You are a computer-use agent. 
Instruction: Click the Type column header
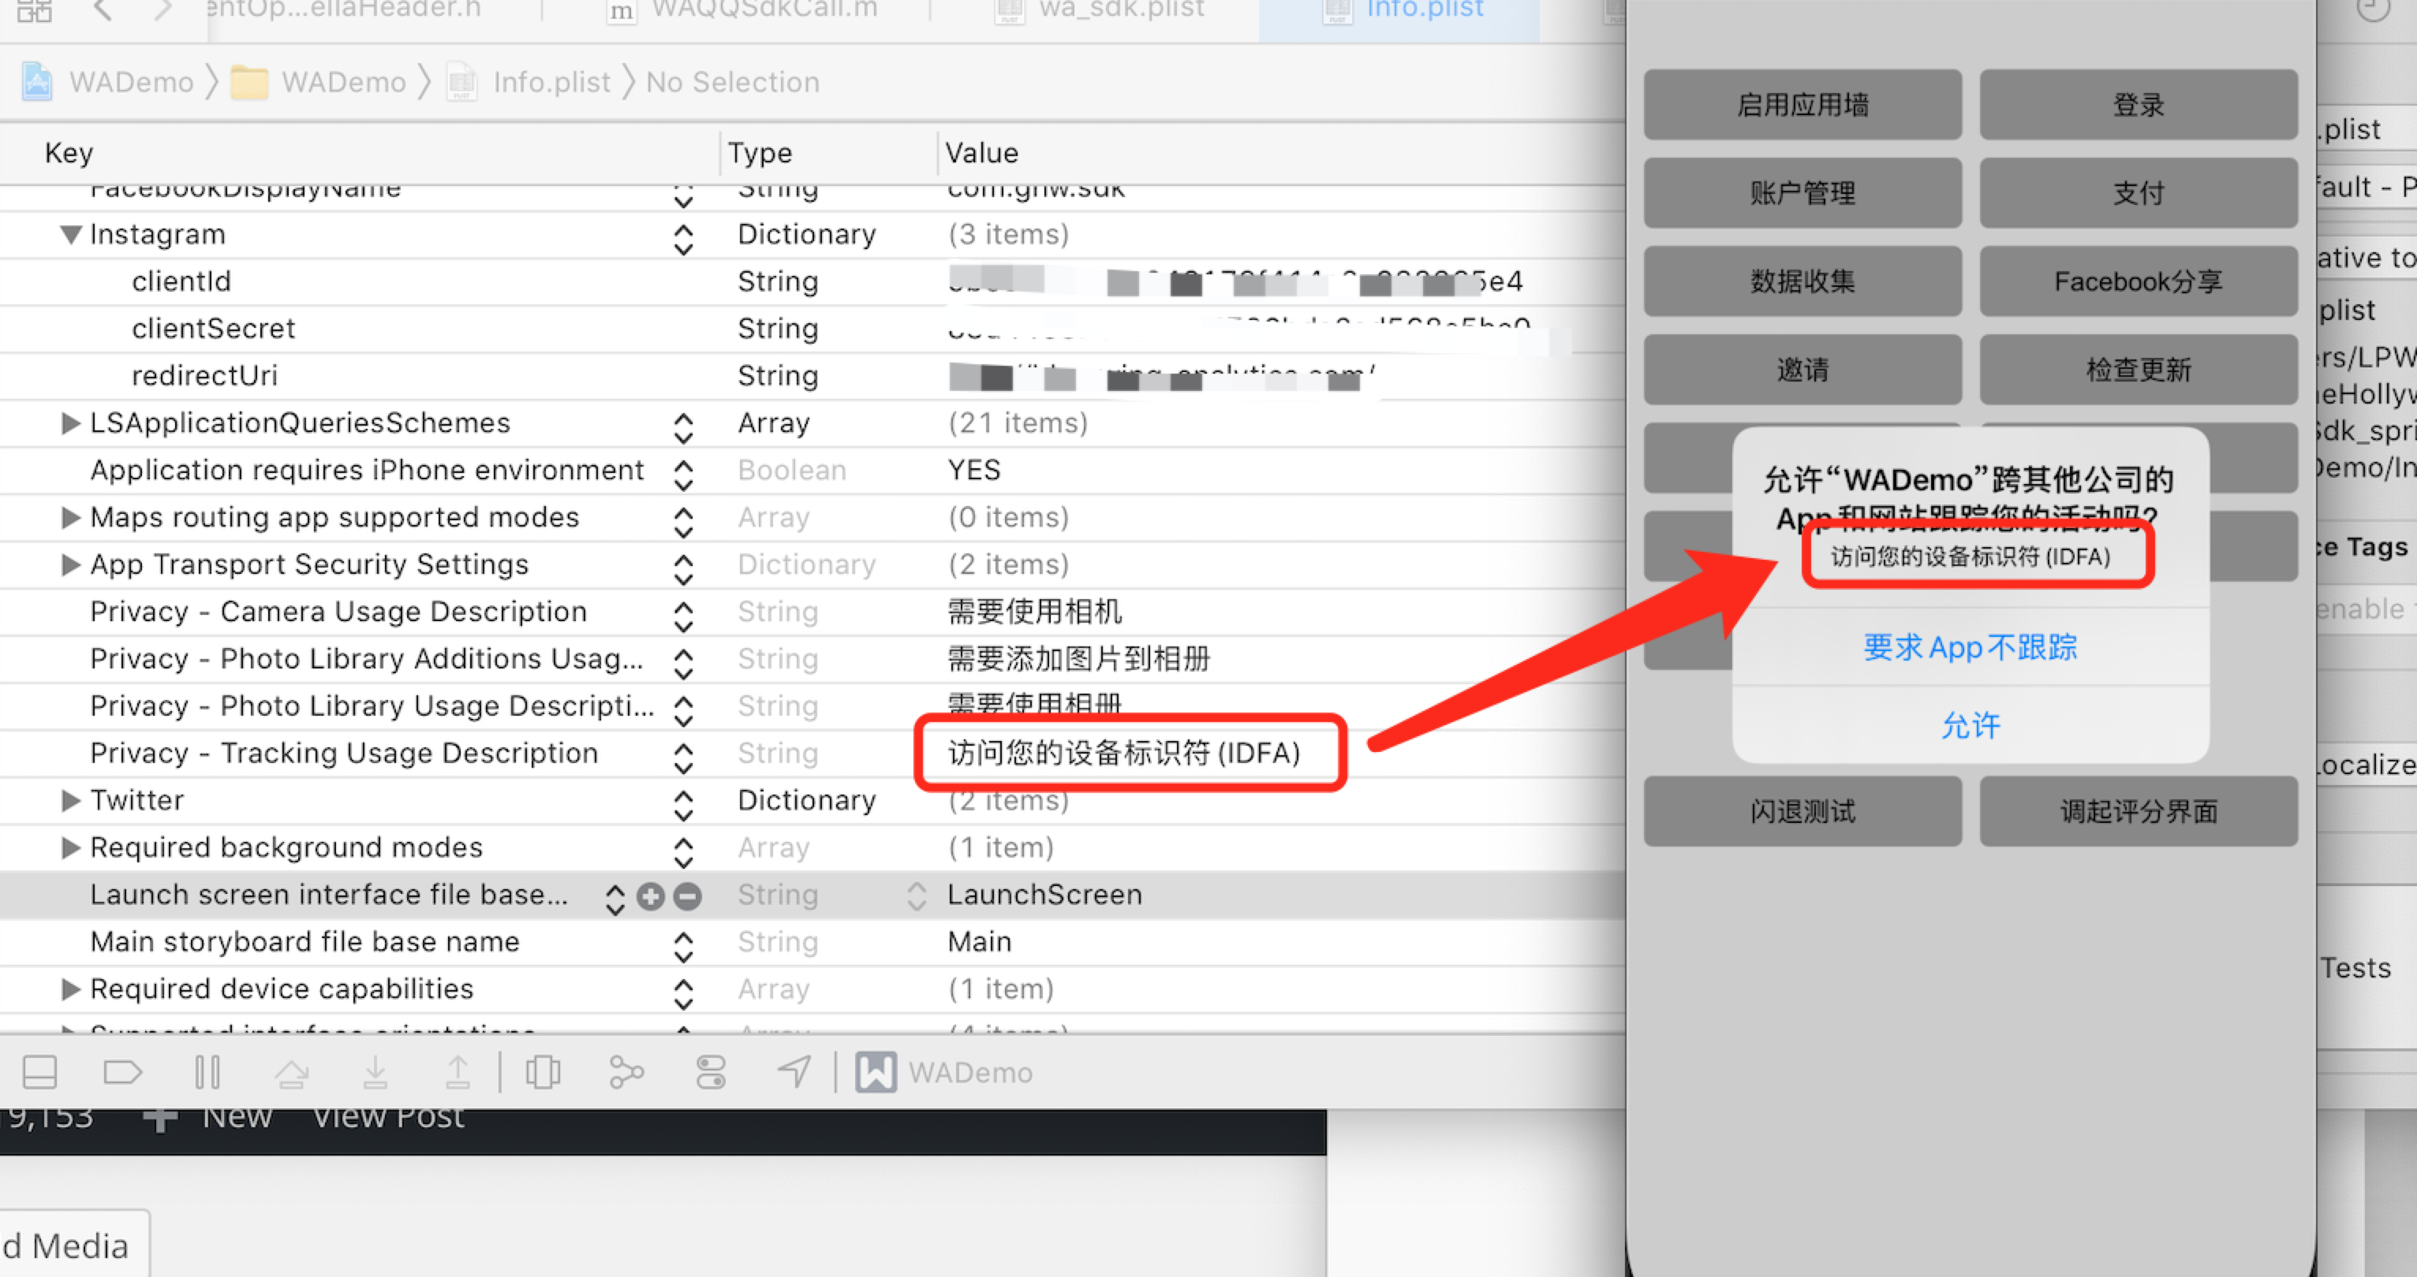(x=760, y=153)
